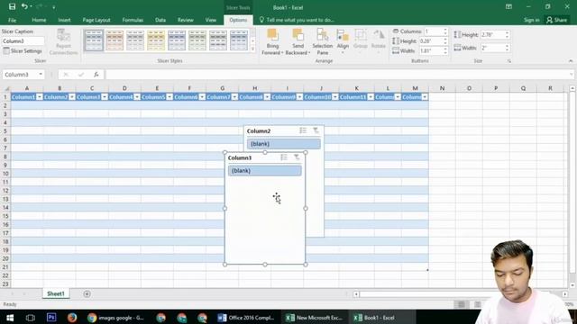Select the Sheet1 tab
The image size is (577, 324).
tap(56, 294)
